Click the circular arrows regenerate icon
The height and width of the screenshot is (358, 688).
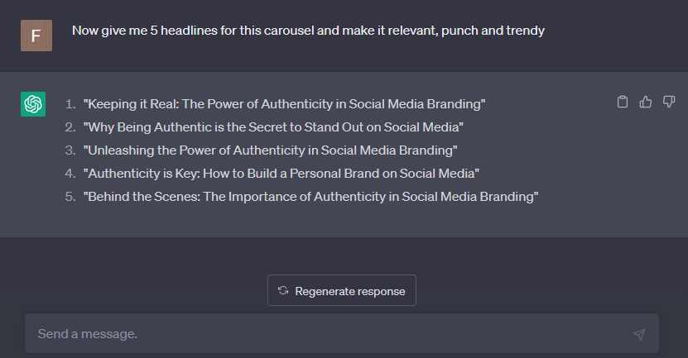coord(283,290)
